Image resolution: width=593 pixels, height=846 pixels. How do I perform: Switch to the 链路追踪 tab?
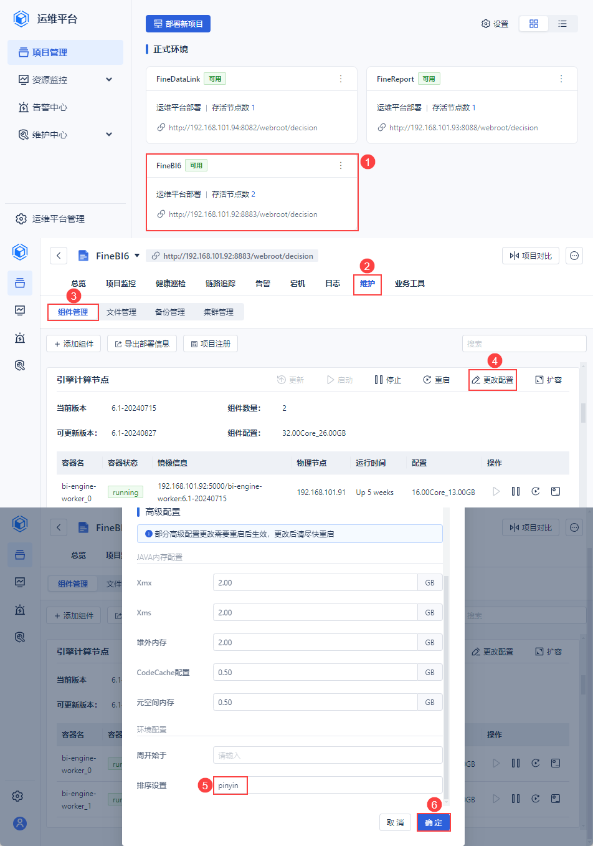[x=221, y=283]
